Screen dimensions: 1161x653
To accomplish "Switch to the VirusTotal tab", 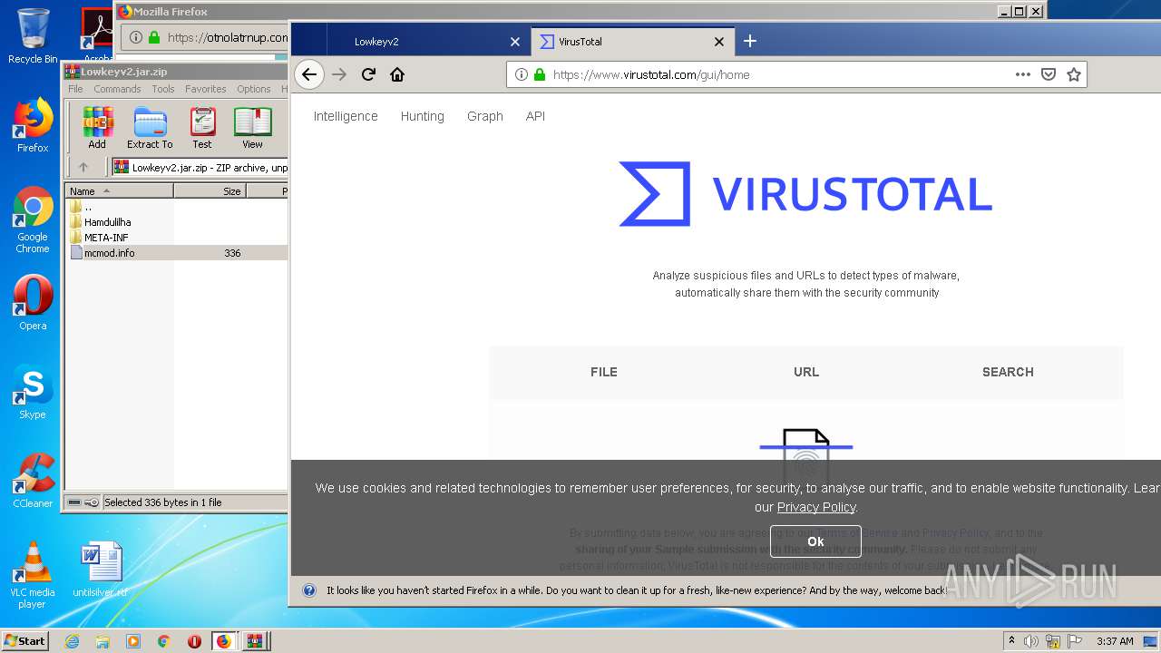I will 632,42.
